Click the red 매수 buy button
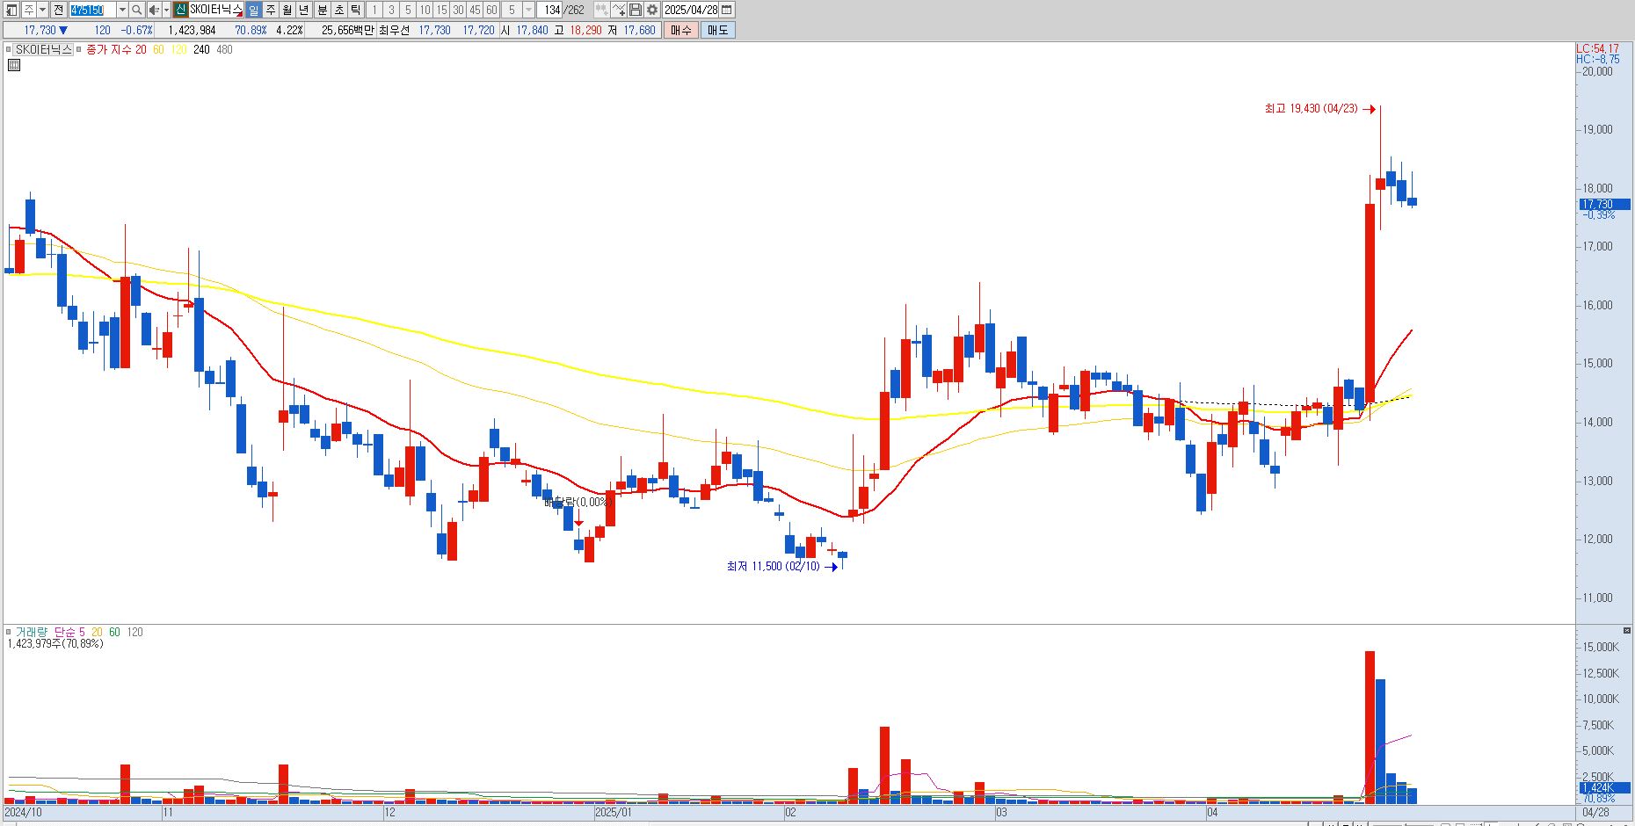 tap(681, 30)
